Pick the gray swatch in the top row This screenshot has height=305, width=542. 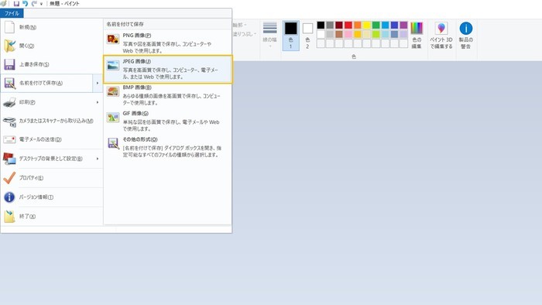click(x=330, y=25)
